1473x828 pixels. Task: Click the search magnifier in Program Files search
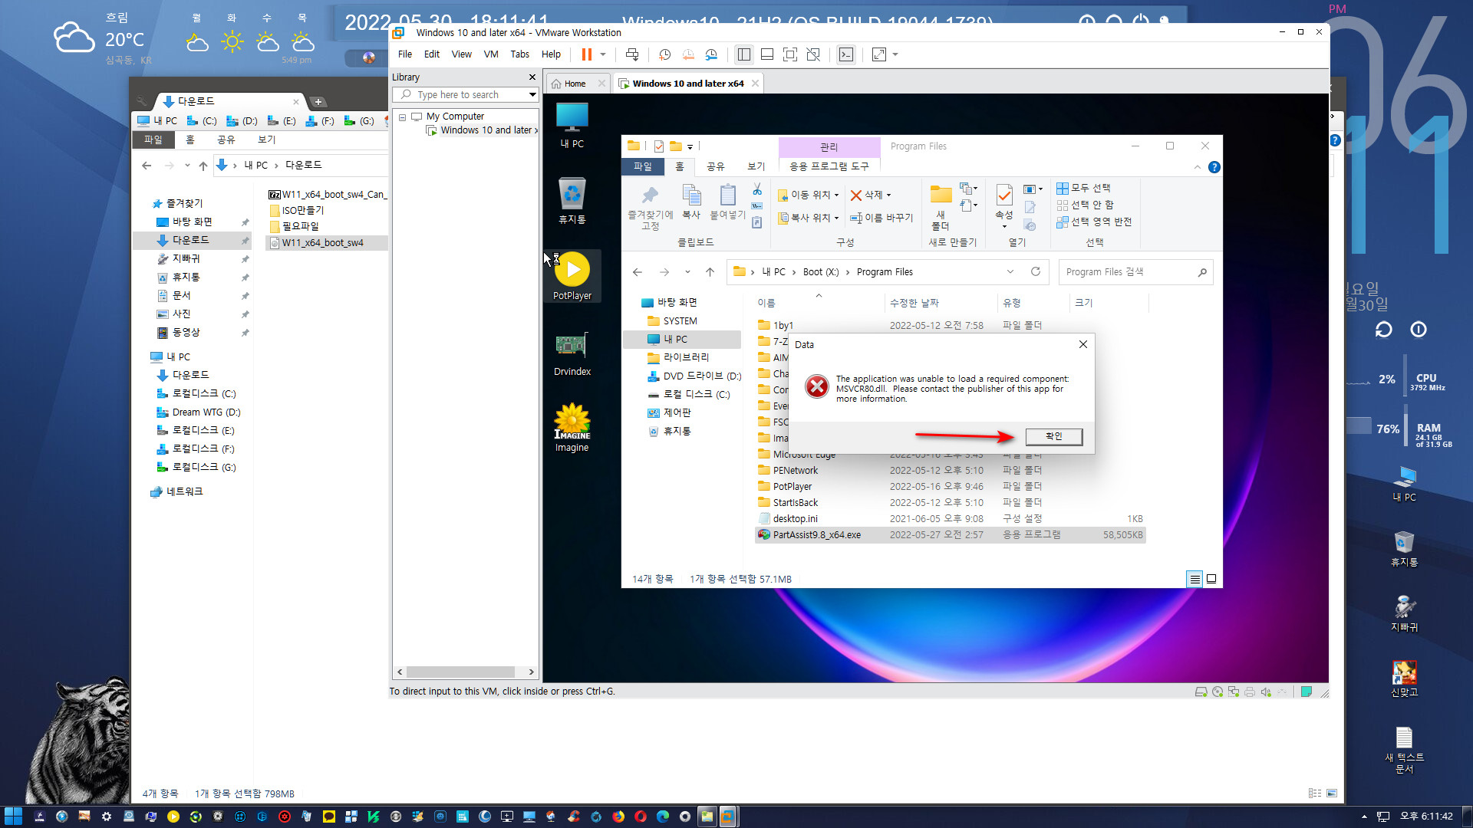[x=1202, y=272]
